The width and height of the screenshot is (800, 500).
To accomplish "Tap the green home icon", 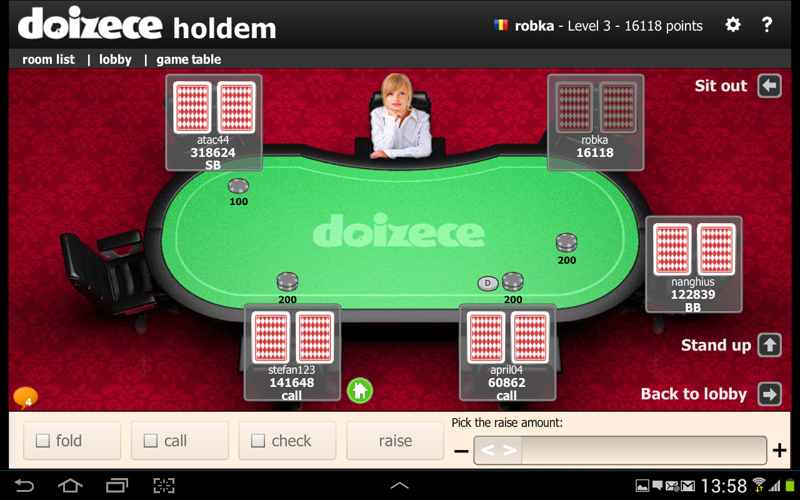I will click(x=360, y=391).
